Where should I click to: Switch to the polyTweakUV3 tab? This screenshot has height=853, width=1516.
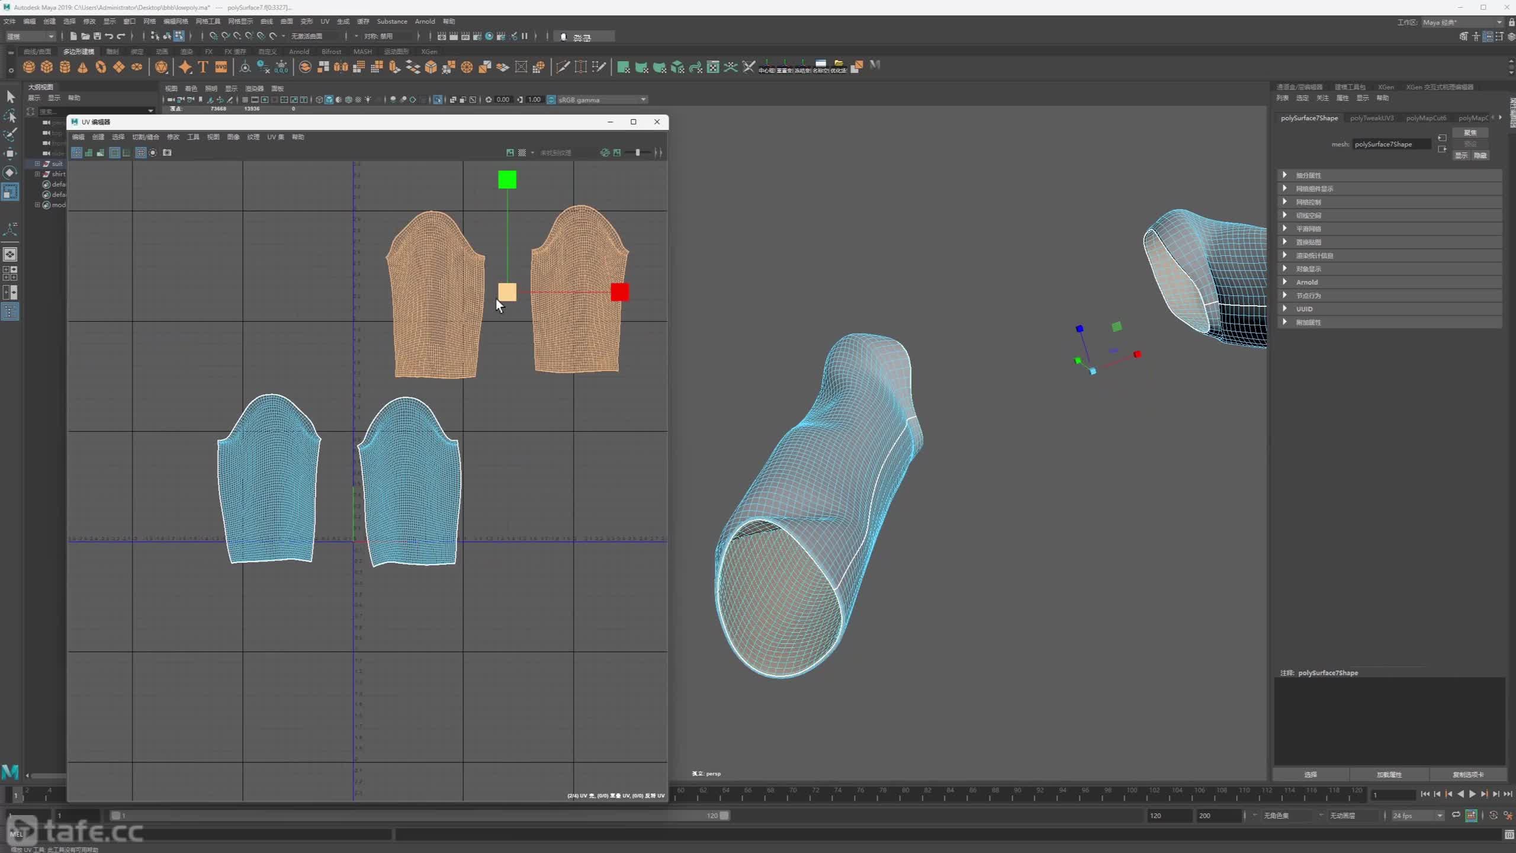[x=1372, y=118]
